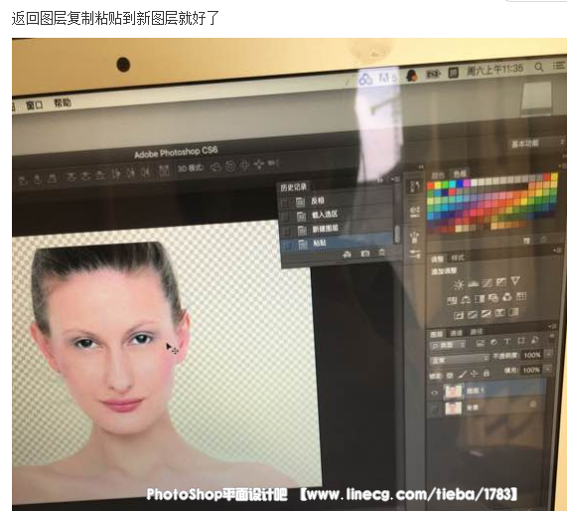Select the 3D roll mode icon
This screenshot has height=511, width=567.
230,167
